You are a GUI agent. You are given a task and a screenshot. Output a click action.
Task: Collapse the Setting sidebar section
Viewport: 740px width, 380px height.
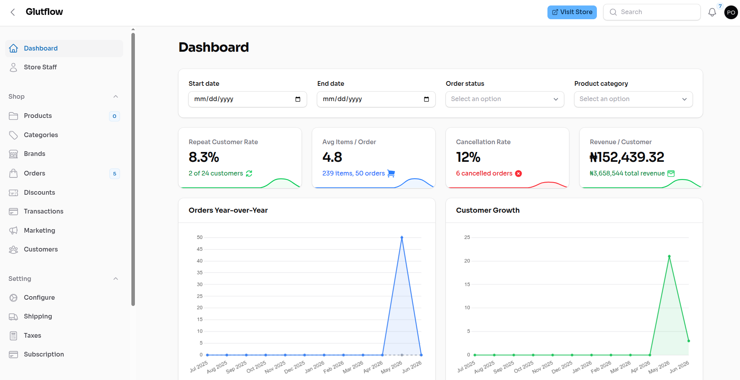click(x=116, y=279)
